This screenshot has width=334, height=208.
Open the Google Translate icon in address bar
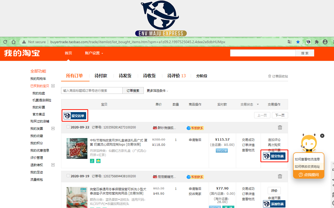point(290,42)
